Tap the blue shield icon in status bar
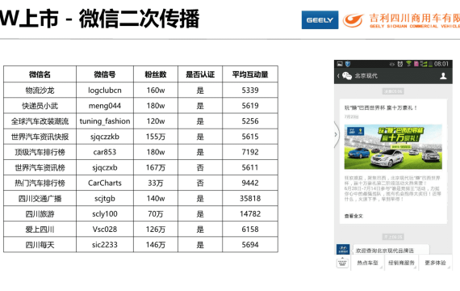 click(348, 64)
